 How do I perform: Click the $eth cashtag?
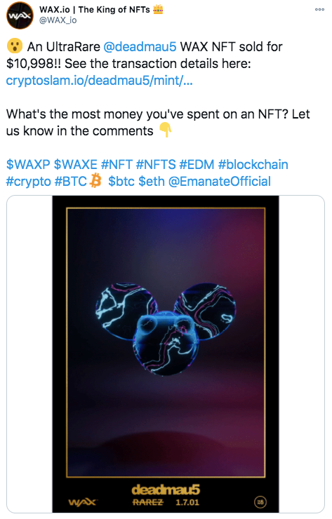coord(152,182)
